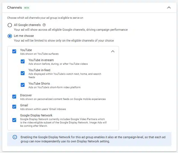Select the Let me choose radio option

point(10,36)
